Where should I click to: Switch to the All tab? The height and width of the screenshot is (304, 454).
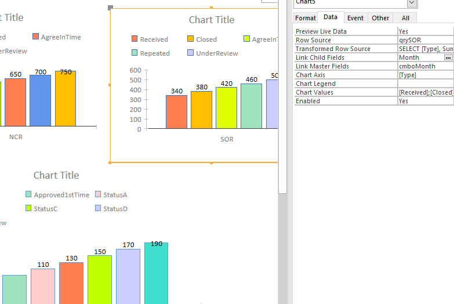pos(405,18)
